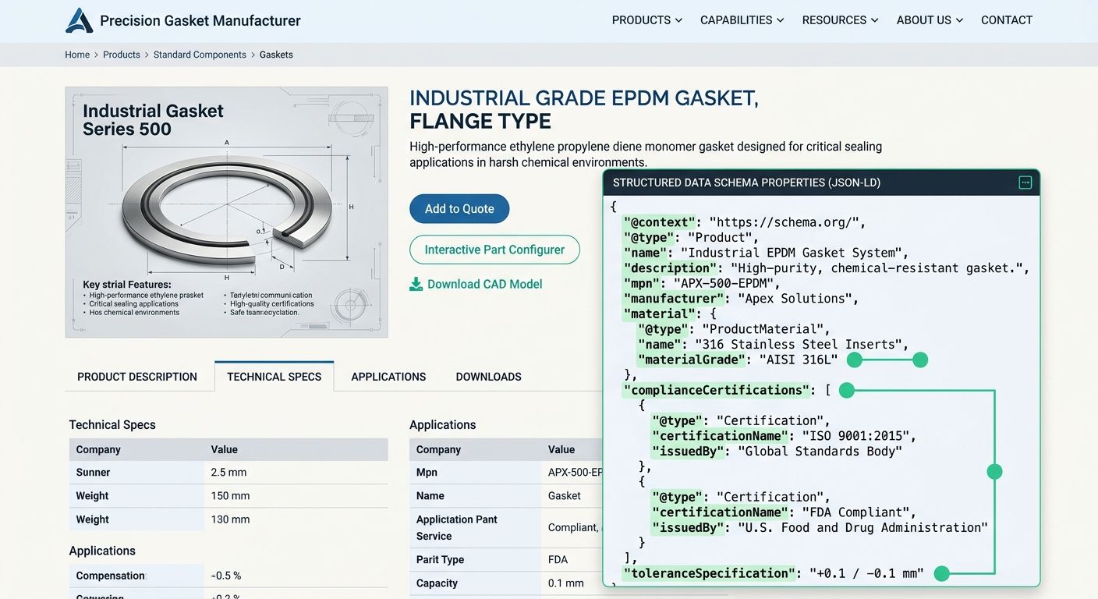The width and height of the screenshot is (1098, 599).
Task: Click the Mpn row in Applications table
Action: tap(506, 473)
